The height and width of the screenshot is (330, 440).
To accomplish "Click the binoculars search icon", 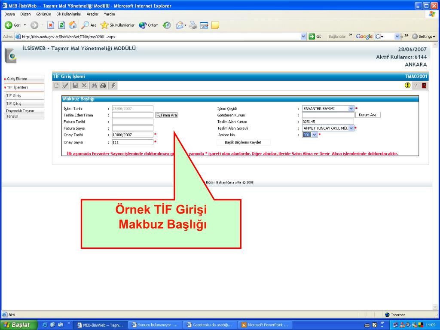I will click(94, 86).
